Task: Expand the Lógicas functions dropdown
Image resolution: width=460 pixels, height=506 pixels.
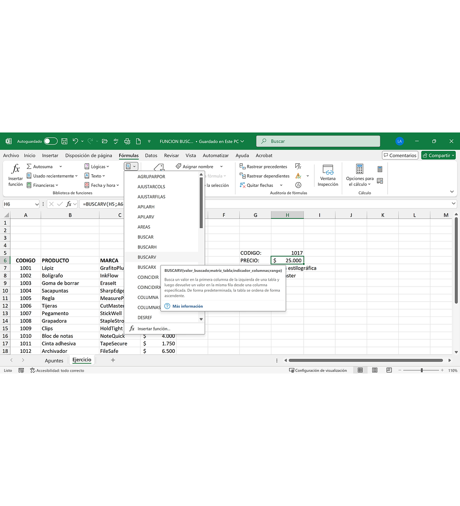Action: coord(97,167)
